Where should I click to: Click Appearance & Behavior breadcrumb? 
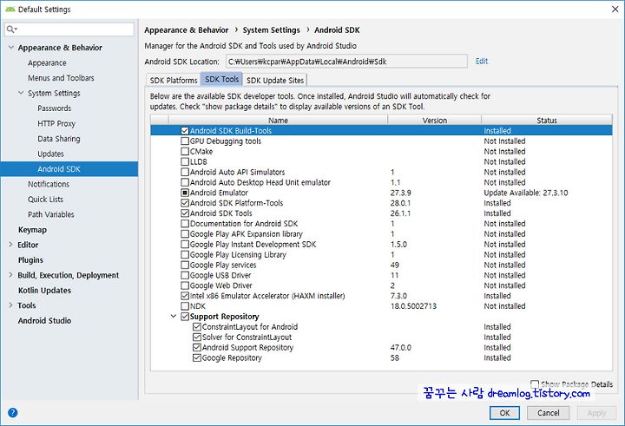point(186,29)
